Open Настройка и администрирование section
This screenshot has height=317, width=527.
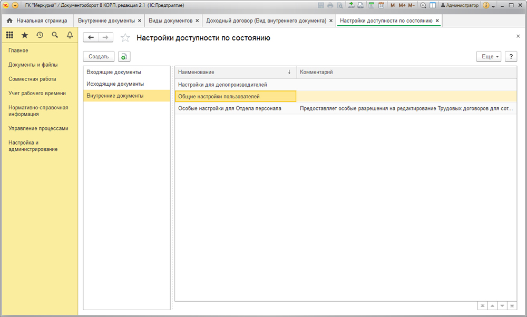[x=33, y=146]
